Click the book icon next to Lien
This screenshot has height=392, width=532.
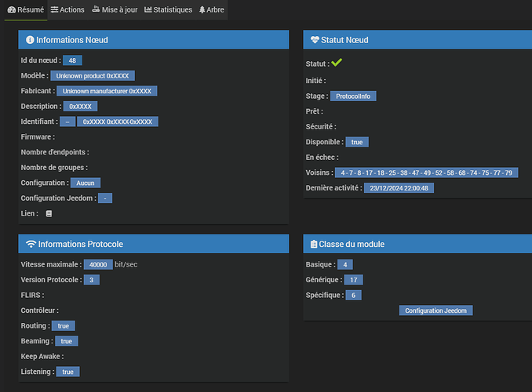(x=49, y=213)
